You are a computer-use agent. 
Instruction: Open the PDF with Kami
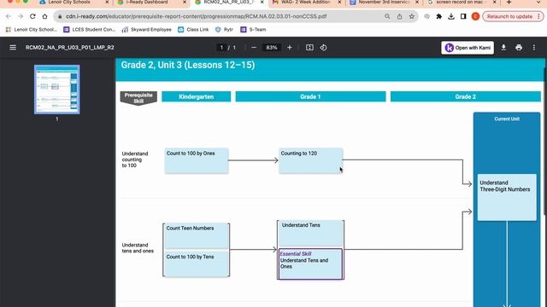click(468, 48)
